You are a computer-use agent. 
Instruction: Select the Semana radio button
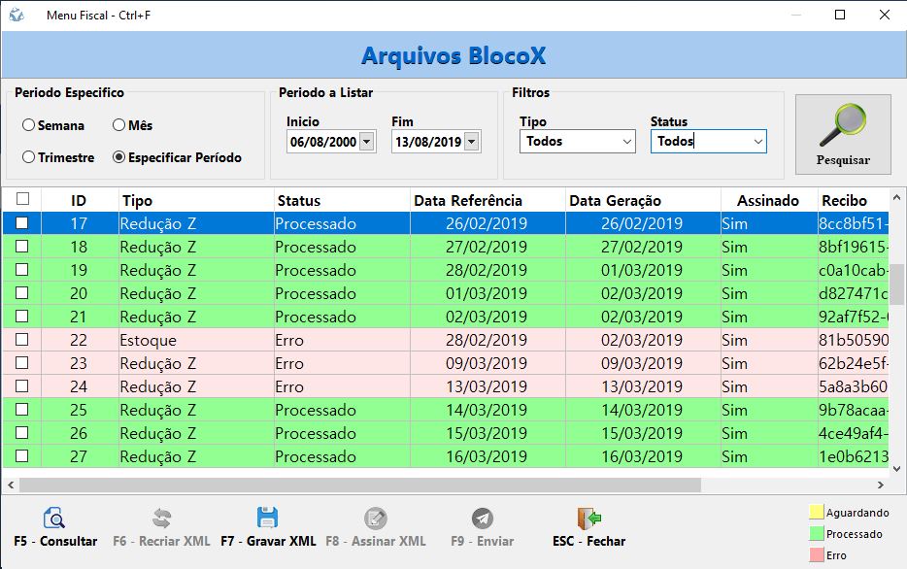pos(29,125)
